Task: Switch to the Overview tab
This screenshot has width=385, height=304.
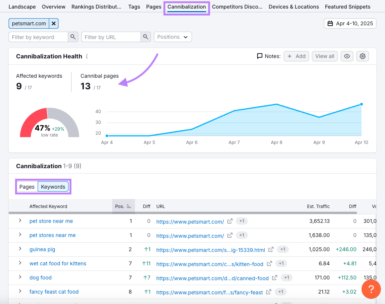Action: point(54,7)
